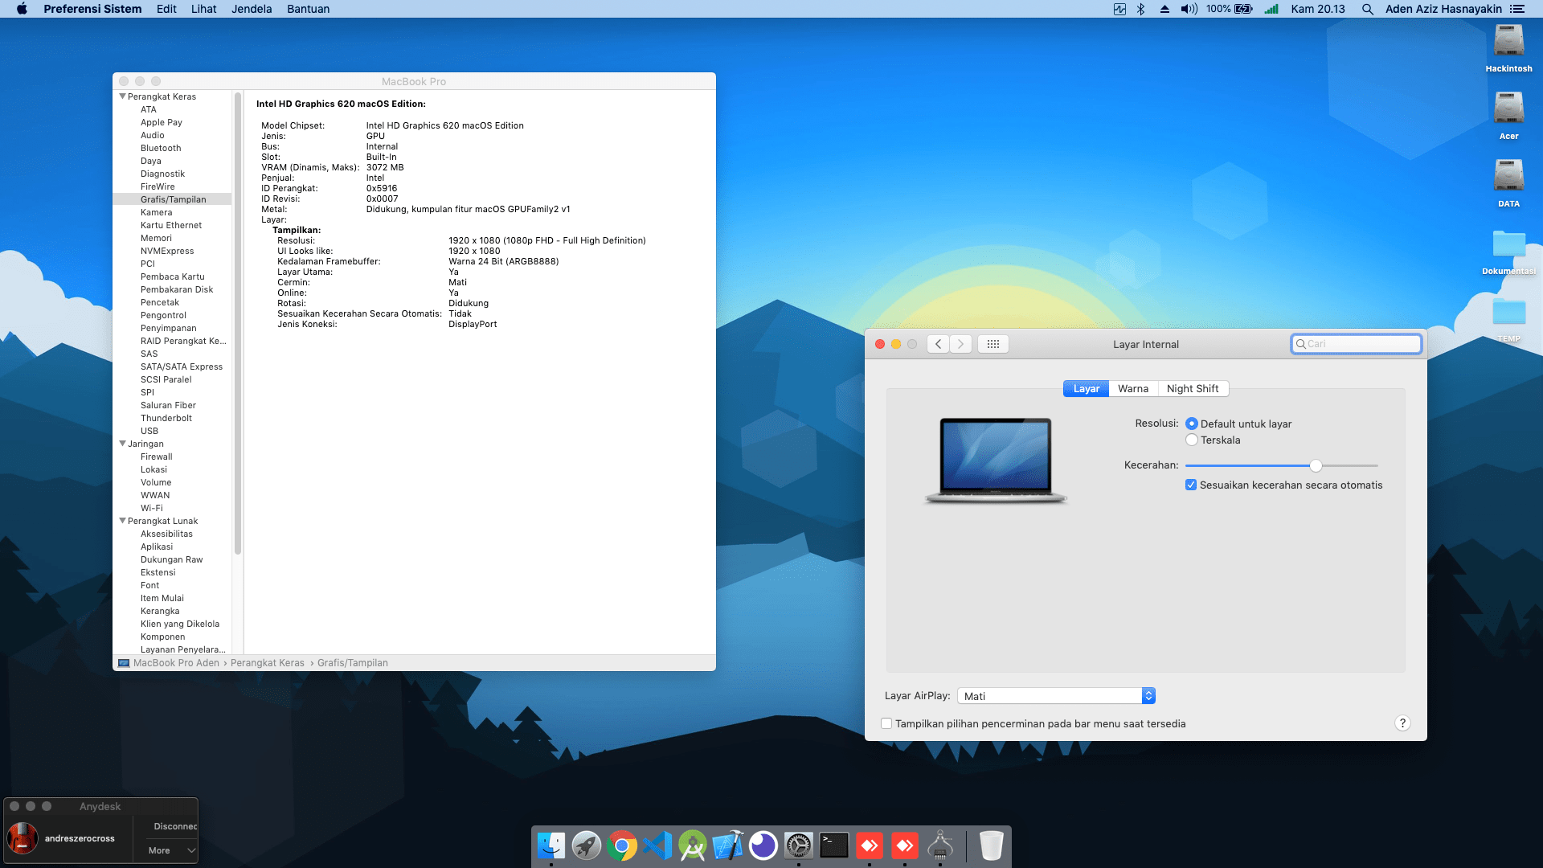1543x868 pixels.
Task: Open Google Chrome from the dock
Action: (622, 845)
